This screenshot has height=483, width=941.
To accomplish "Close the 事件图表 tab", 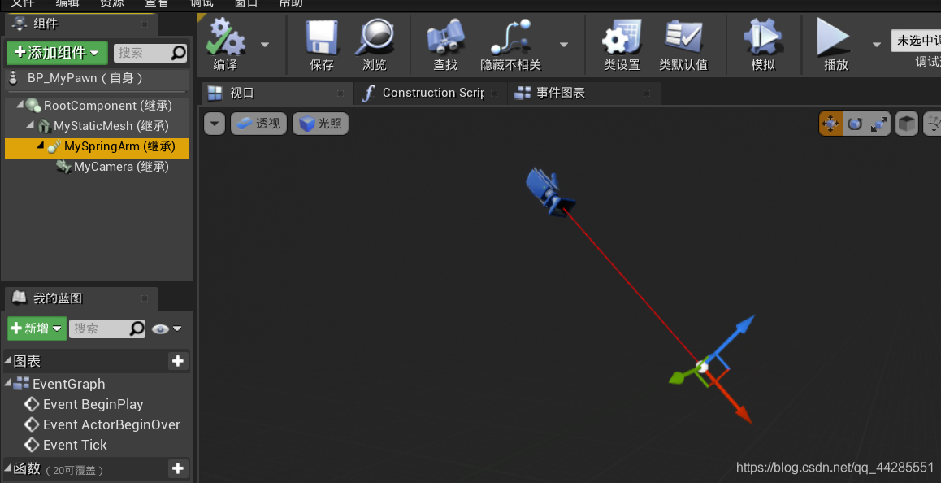I will 646,94.
